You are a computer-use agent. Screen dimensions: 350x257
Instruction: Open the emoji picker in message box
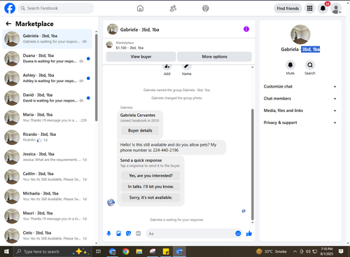(238, 233)
